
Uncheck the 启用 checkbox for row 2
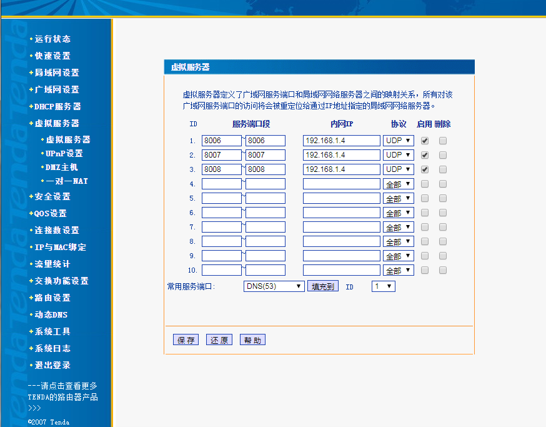point(425,155)
